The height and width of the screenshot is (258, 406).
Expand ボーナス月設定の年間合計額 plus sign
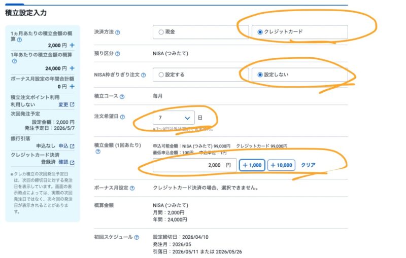pyautogui.click(x=72, y=87)
